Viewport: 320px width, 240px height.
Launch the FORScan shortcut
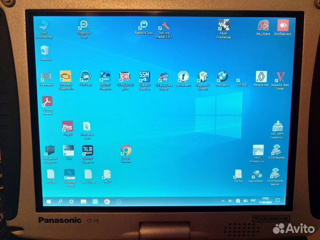coord(85,78)
